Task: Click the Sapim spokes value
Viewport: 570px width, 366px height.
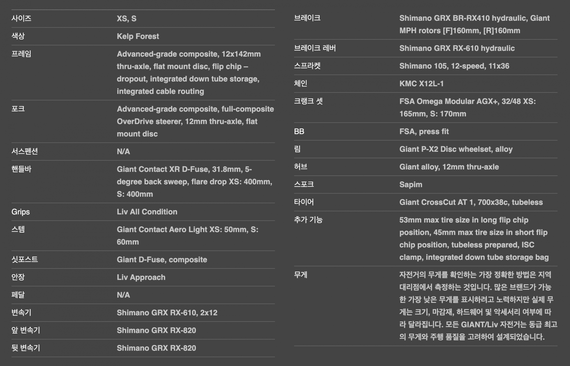Action: (411, 184)
